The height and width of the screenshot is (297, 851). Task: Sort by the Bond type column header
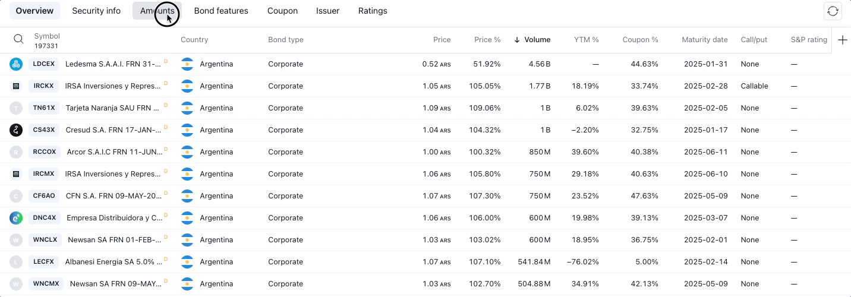(286, 40)
